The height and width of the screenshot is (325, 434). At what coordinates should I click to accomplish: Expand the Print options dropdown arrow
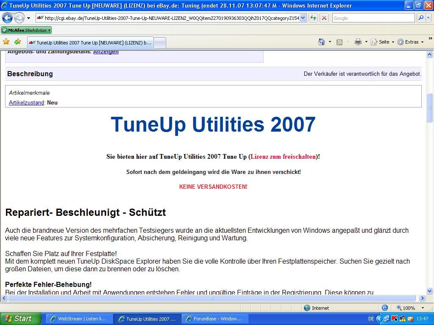[x=366, y=42]
